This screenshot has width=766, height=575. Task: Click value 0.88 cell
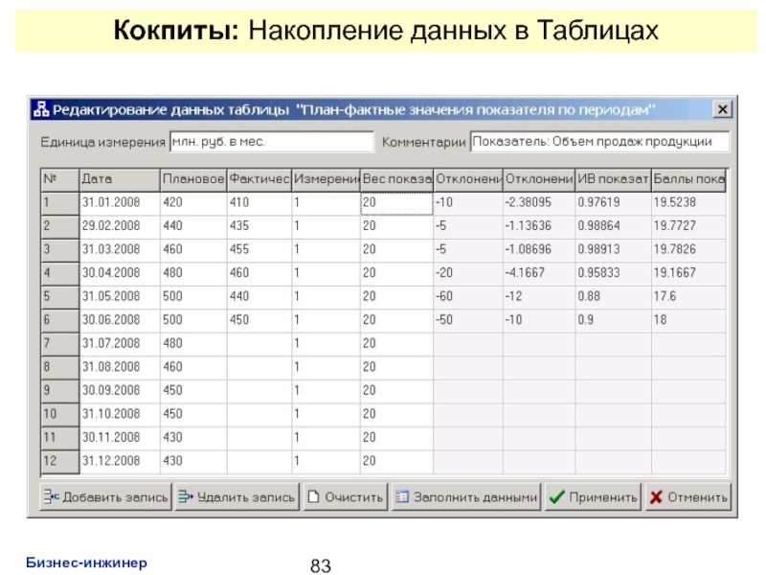[x=613, y=297]
